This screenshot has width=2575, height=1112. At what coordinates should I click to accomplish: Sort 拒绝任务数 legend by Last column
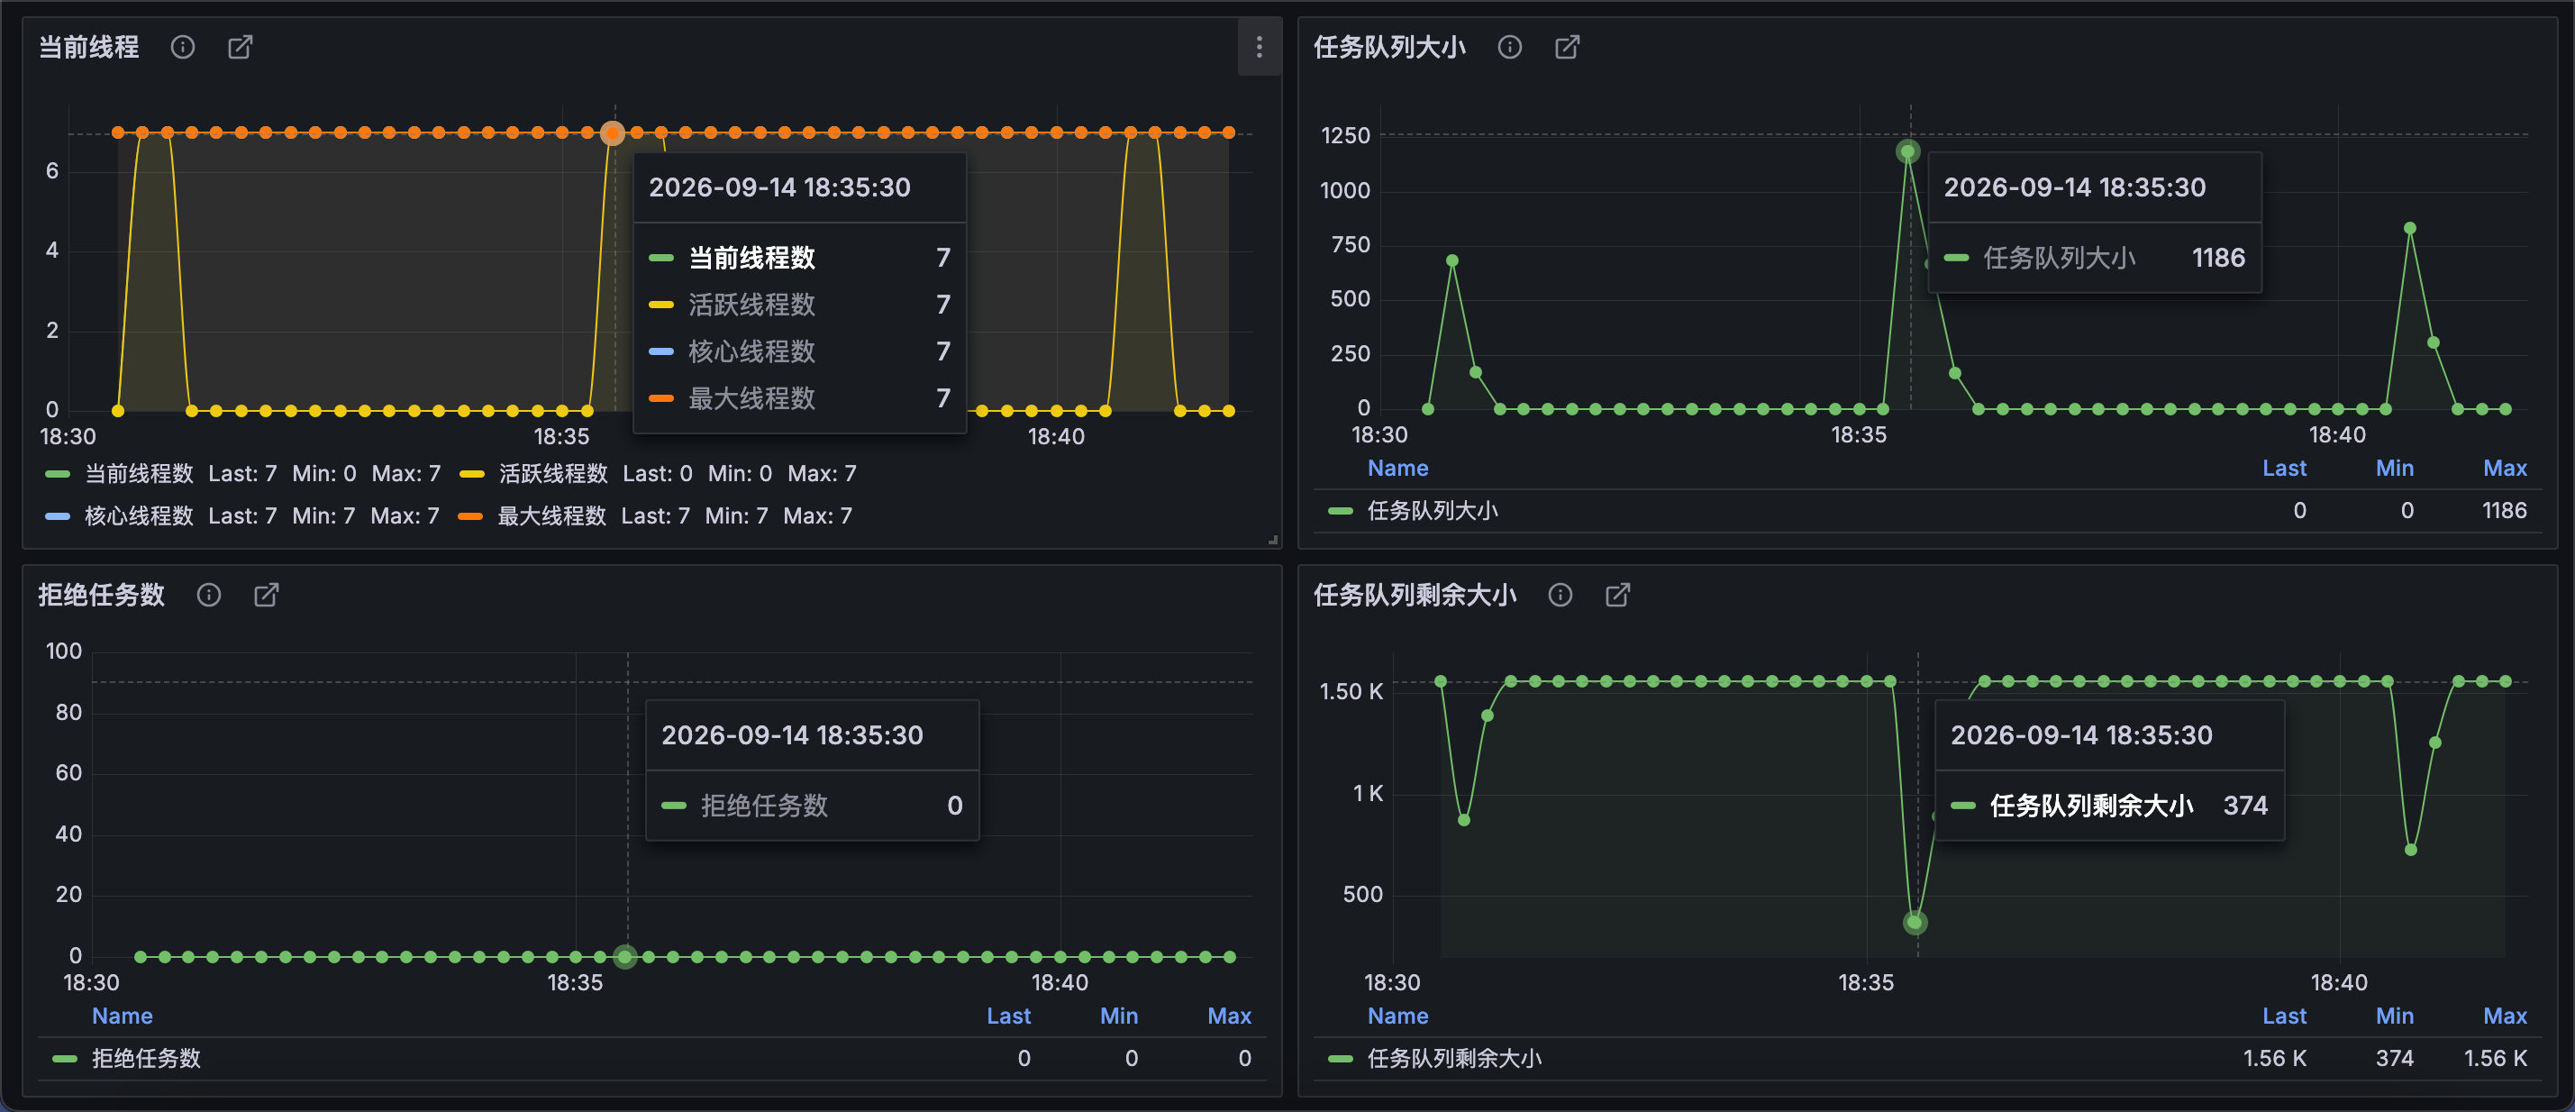[1008, 1016]
